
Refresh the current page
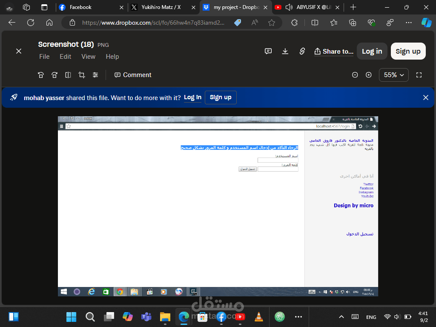tap(31, 23)
